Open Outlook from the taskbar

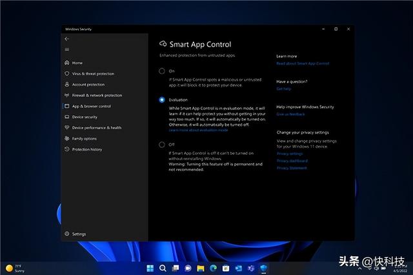(238, 268)
